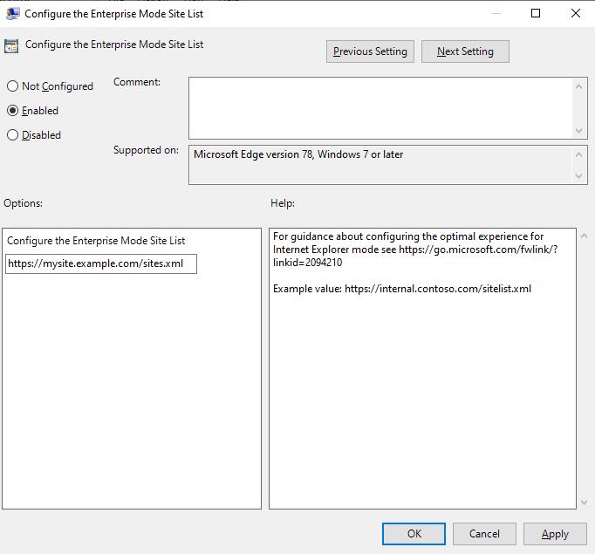Click the guidance text mentioning go.microsoft.com
Viewport: 595px width, 554px height.
[x=415, y=250]
